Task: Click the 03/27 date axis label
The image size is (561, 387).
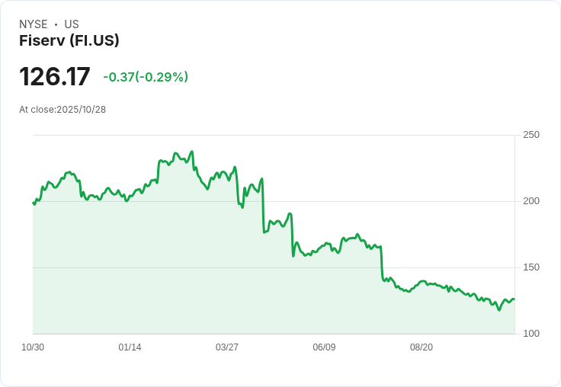Action: 227,347
